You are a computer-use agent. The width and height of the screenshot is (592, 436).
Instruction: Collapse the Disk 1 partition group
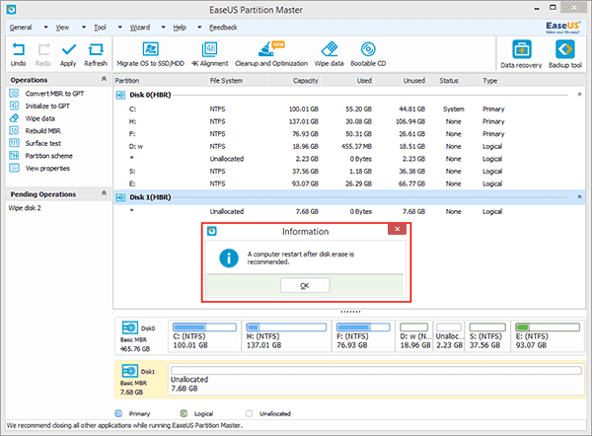click(579, 196)
